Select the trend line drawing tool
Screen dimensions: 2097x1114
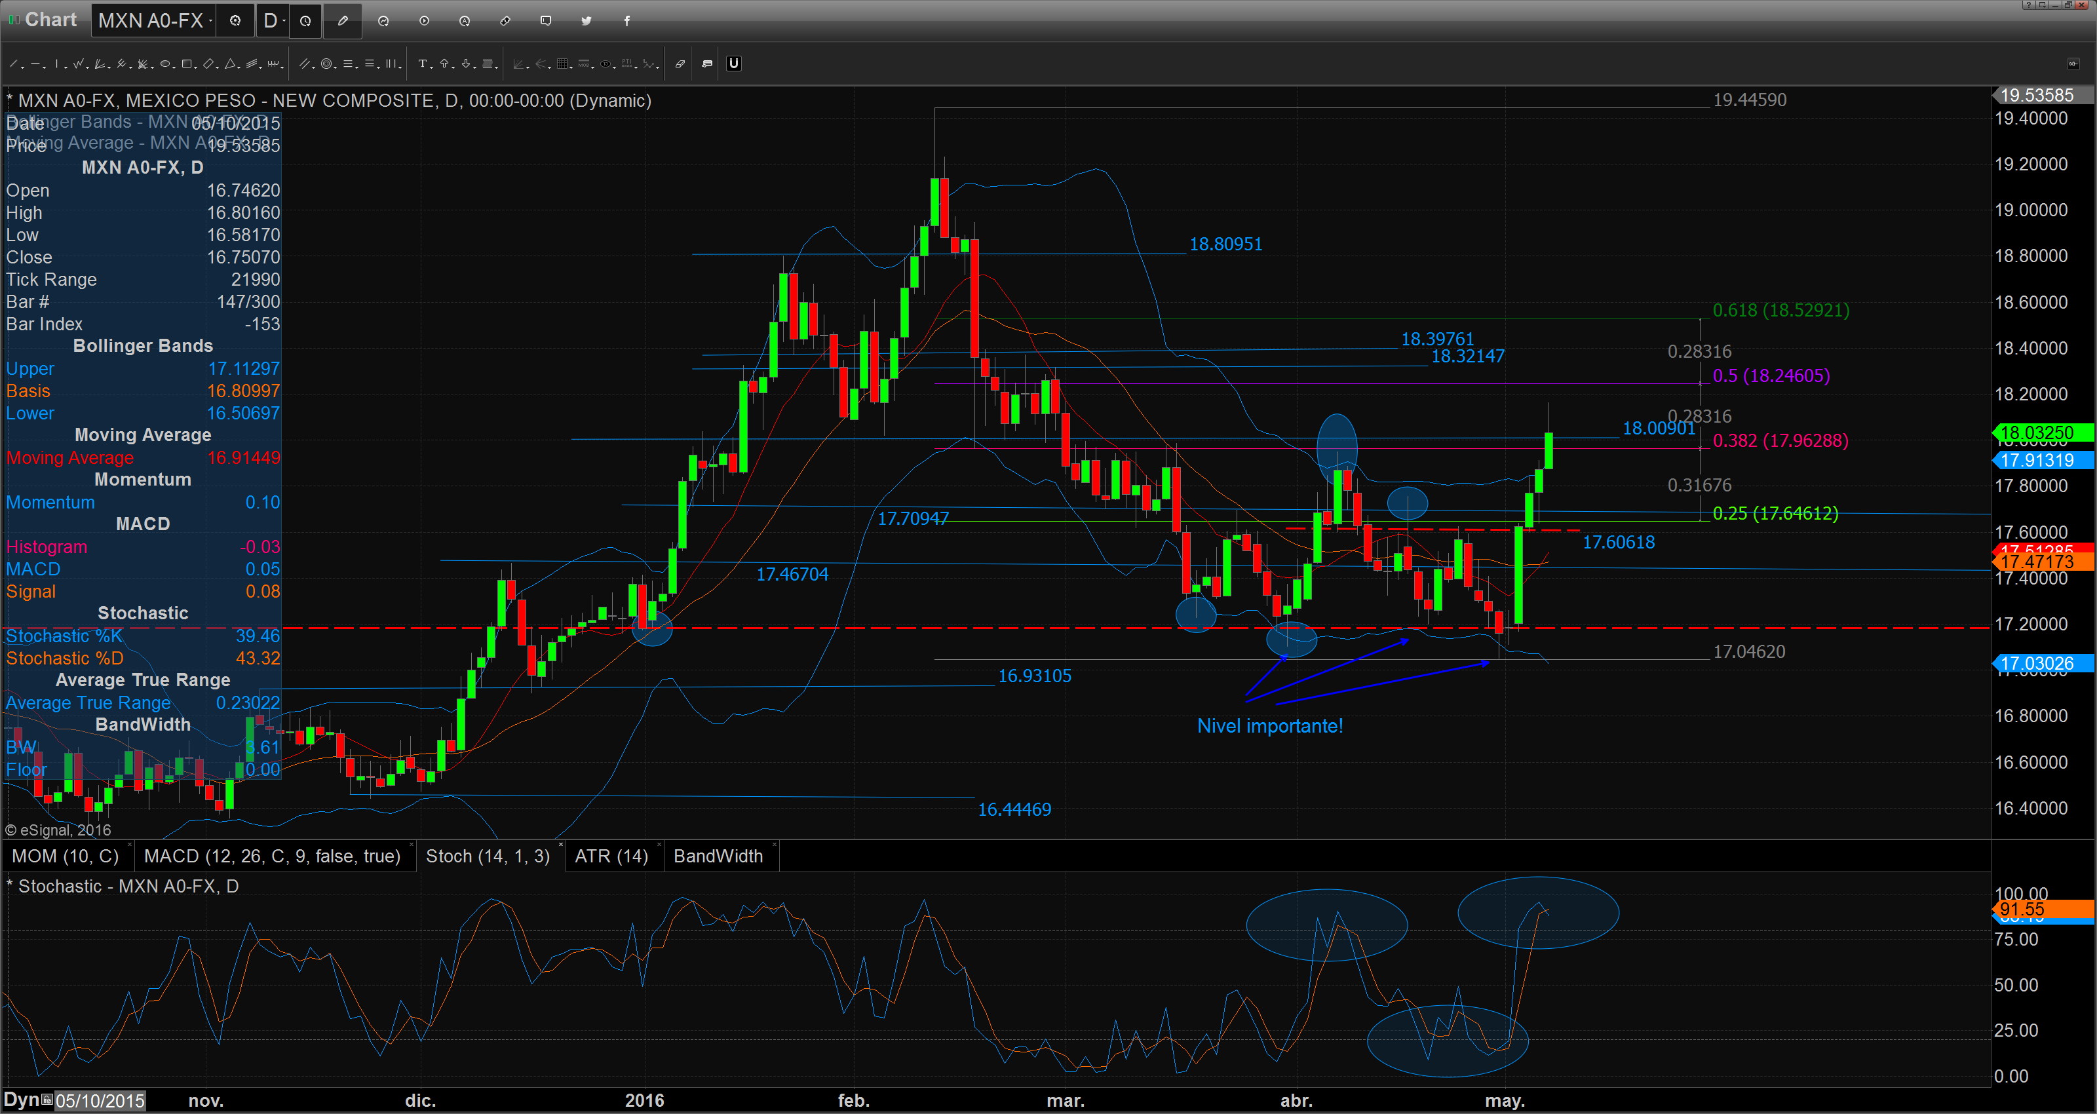tap(13, 64)
